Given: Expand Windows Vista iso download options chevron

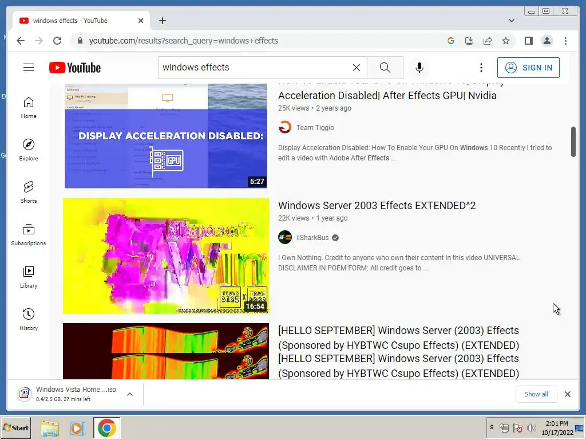Looking at the screenshot, I should point(130,394).
